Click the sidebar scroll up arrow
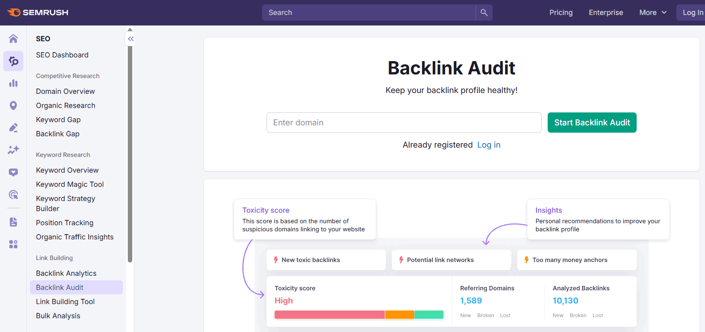The width and height of the screenshot is (705, 332). click(130, 30)
